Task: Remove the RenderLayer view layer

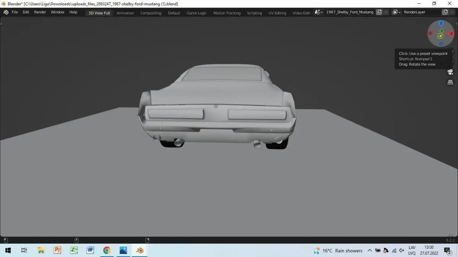Action: tap(452, 12)
